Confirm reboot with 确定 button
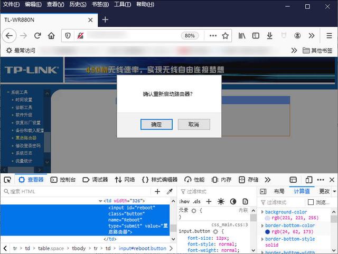 (156, 124)
